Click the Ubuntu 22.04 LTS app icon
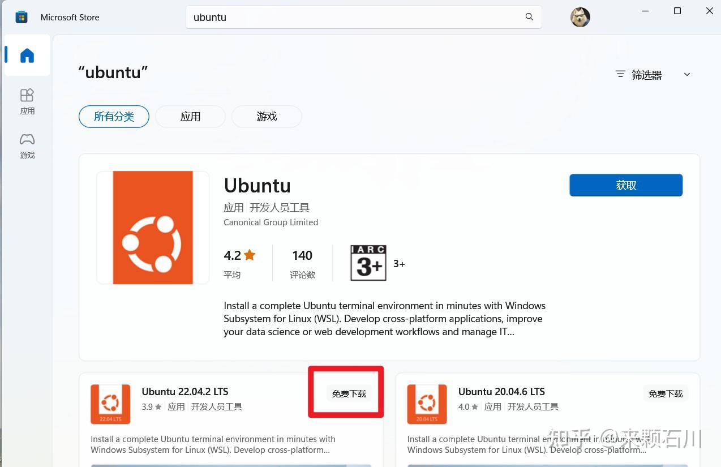Image resolution: width=721 pixels, height=467 pixels. [110, 404]
